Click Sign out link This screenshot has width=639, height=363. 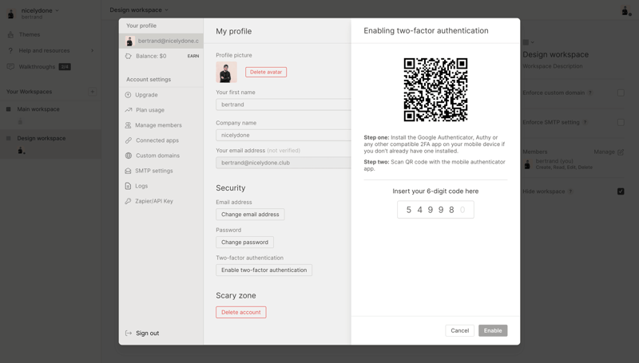147,333
